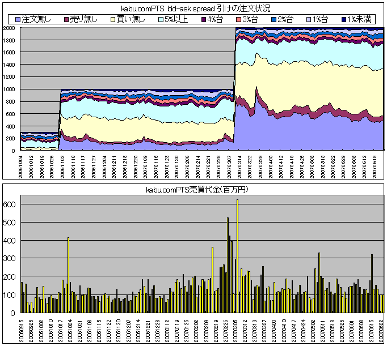Click the 2000 label on upper chart y-axis
The image size is (387, 346).
tap(10, 28)
